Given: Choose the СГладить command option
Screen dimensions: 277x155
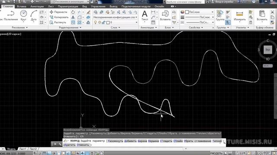Looking at the screenshot, I should (x=166, y=141).
